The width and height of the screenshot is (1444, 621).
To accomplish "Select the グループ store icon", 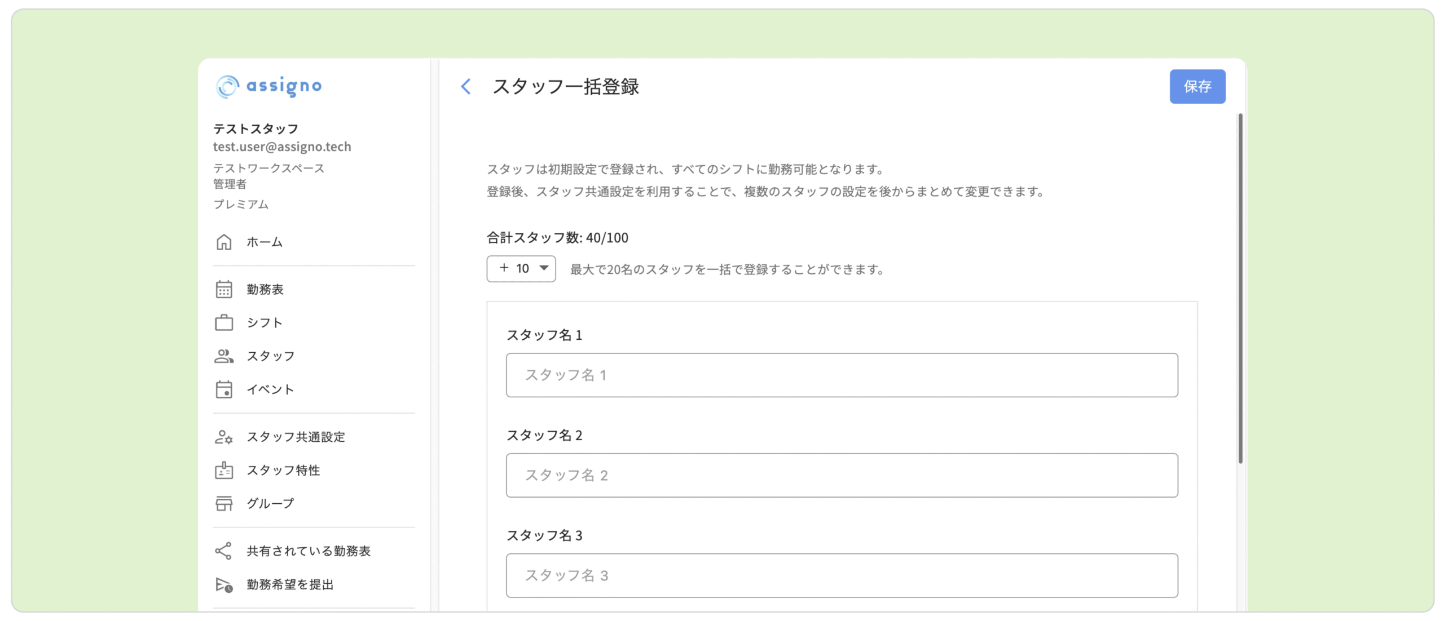I will point(223,503).
